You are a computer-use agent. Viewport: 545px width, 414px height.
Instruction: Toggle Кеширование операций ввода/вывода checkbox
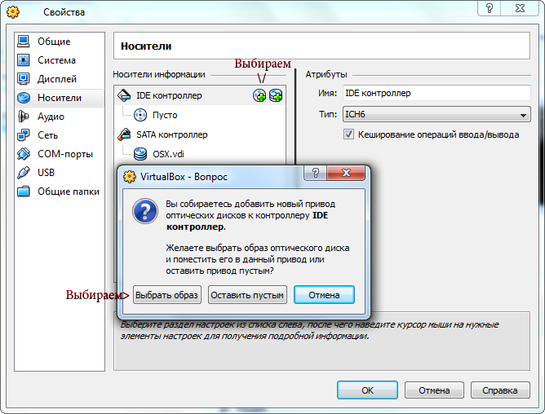click(348, 134)
